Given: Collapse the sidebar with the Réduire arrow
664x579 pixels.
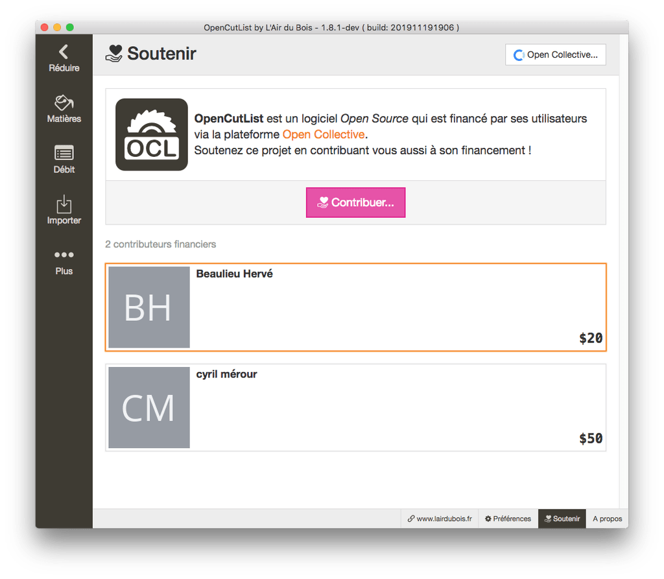Looking at the screenshot, I should coord(64,58).
